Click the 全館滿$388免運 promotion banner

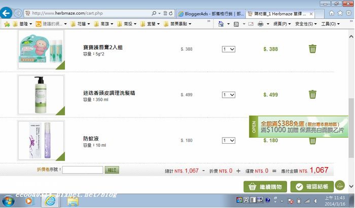coord(299,127)
